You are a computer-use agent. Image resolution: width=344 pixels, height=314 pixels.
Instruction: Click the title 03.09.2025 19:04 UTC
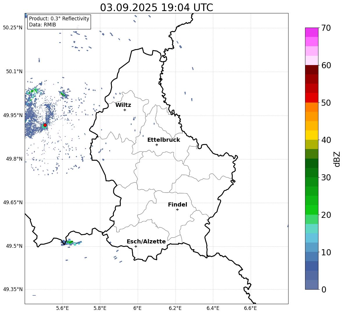coord(156,8)
